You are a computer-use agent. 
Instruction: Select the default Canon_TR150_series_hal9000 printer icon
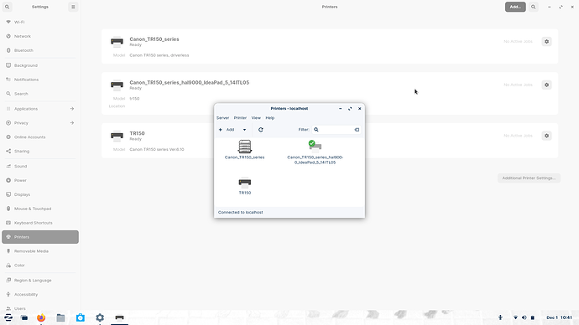pos(315,147)
